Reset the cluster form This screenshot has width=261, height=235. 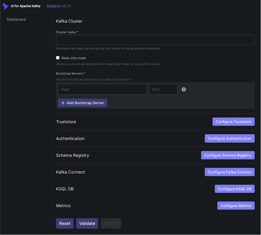click(65, 223)
